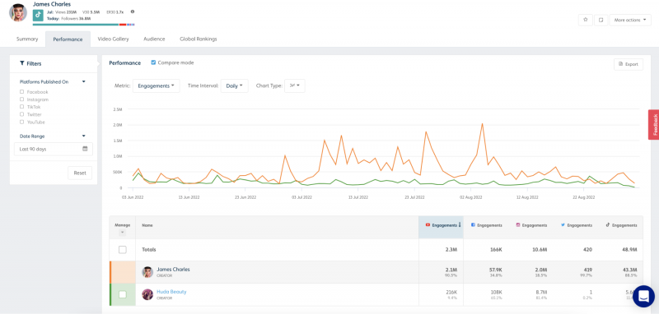The image size is (659, 314).
Task: Click the info icon beside ER30 stat
Action: point(133,12)
